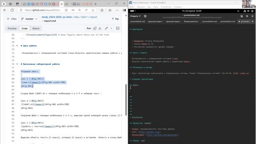
Task: Collapse the 'Цель работы' section at line 71
Action: [x=17, y=46]
